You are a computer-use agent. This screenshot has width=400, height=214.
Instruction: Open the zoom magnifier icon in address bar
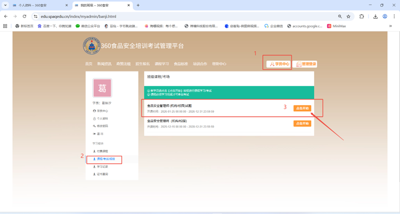click(340, 16)
